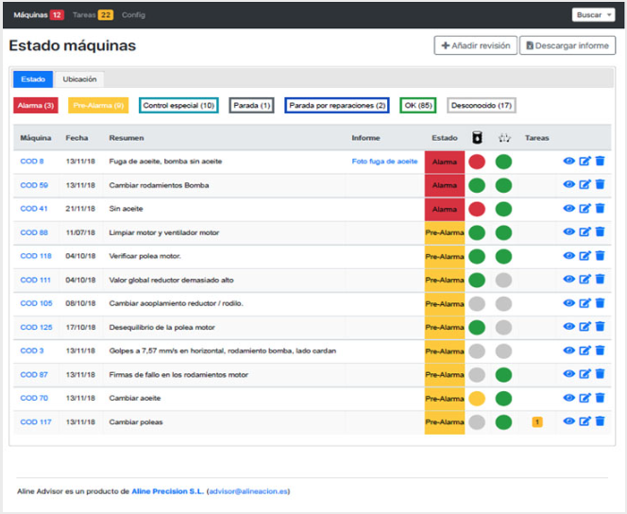View details of COD 111 via eye icon
The width and height of the screenshot is (627, 514).
[568, 279]
